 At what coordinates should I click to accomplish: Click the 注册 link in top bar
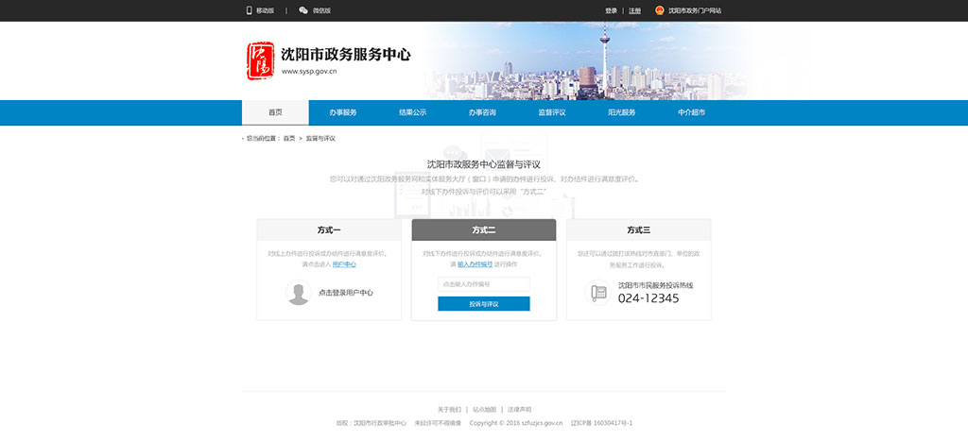click(634, 10)
